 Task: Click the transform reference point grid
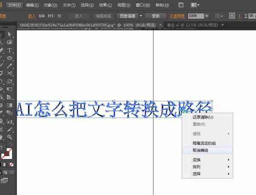coord(232,16)
